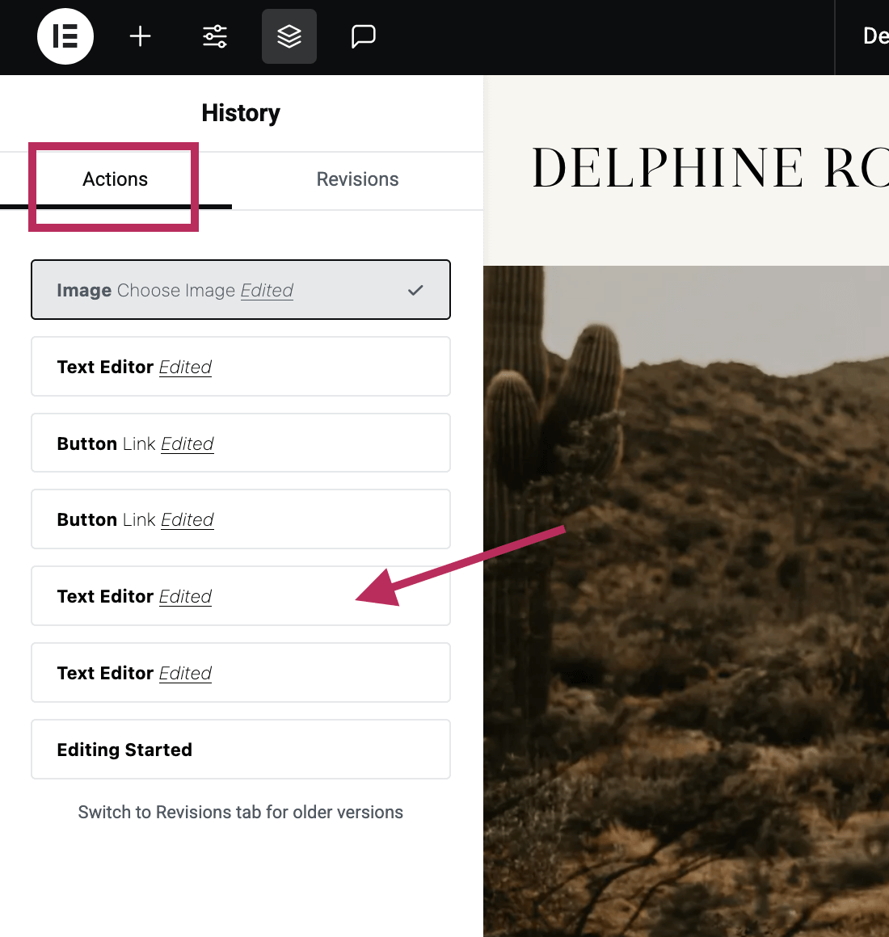Click the partially visible top bar label
This screenshot has width=889, height=937.
(x=874, y=36)
